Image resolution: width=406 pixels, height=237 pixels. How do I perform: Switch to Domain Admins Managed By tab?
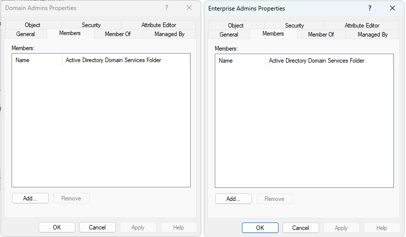pos(169,34)
